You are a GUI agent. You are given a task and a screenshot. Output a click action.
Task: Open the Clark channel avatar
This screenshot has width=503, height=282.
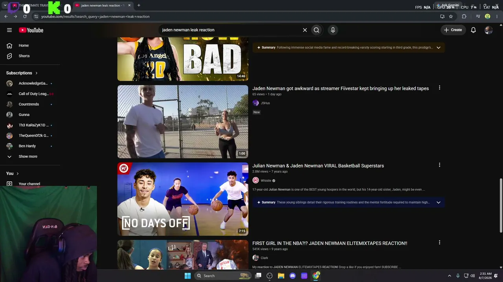(255, 258)
